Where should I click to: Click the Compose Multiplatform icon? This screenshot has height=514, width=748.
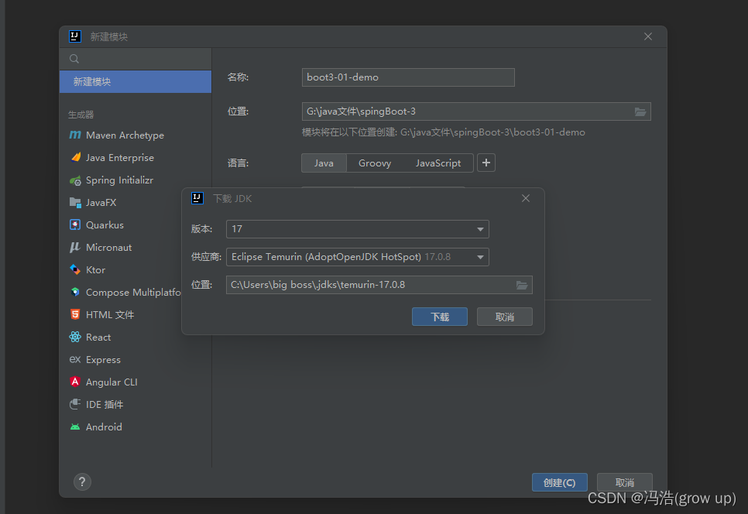pos(75,292)
